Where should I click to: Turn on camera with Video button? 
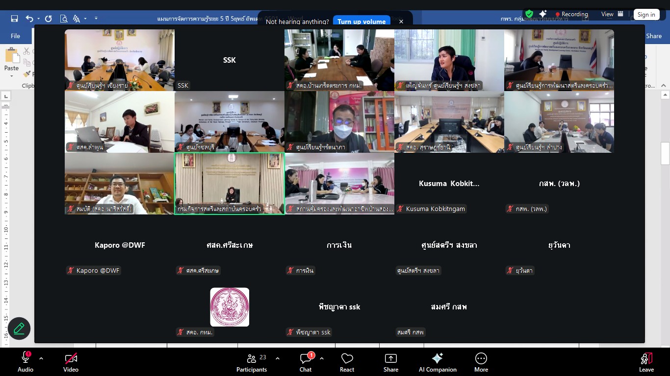point(71,362)
